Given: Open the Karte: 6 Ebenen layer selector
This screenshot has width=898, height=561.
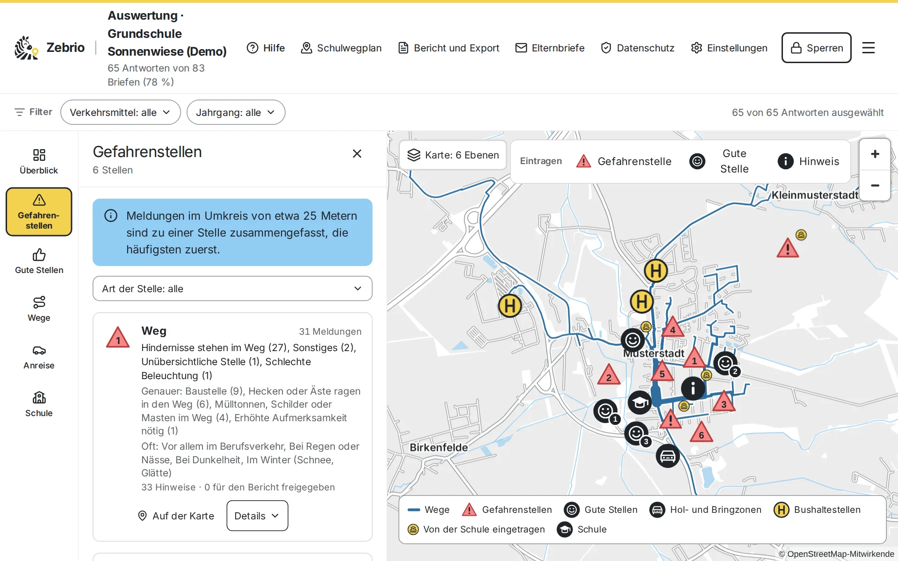Looking at the screenshot, I should (x=453, y=155).
